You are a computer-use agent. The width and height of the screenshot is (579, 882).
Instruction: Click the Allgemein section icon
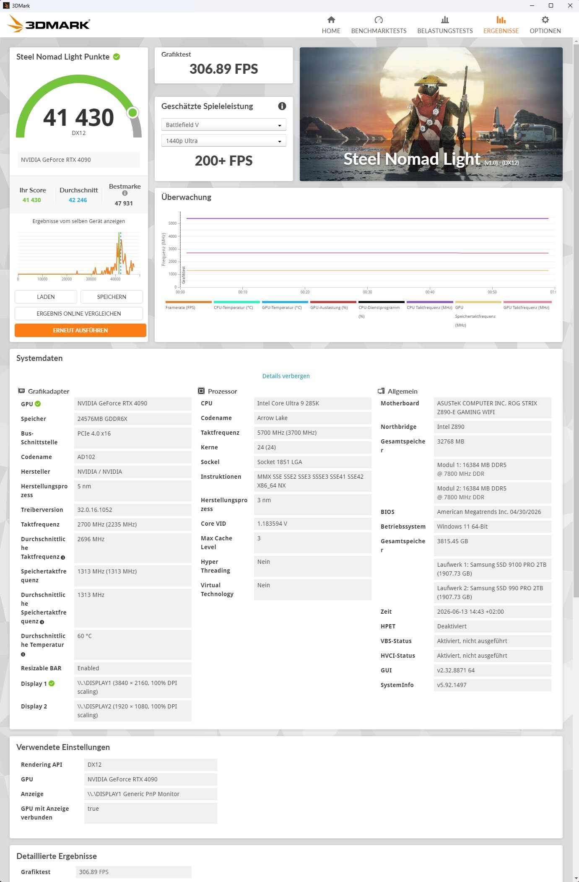click(381, 391)
